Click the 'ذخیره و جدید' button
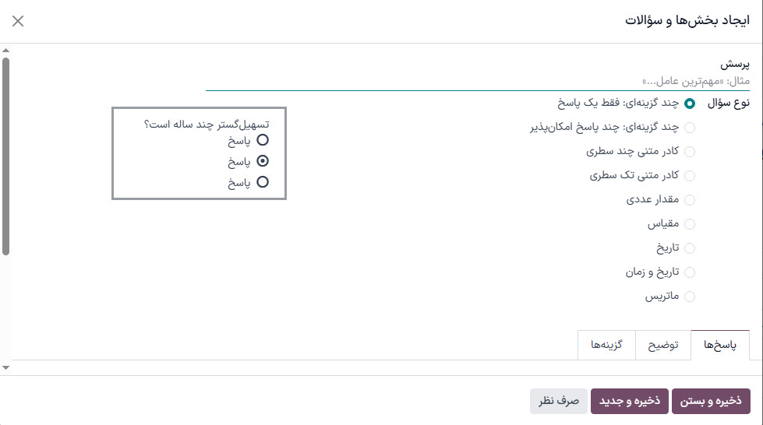 629,401
